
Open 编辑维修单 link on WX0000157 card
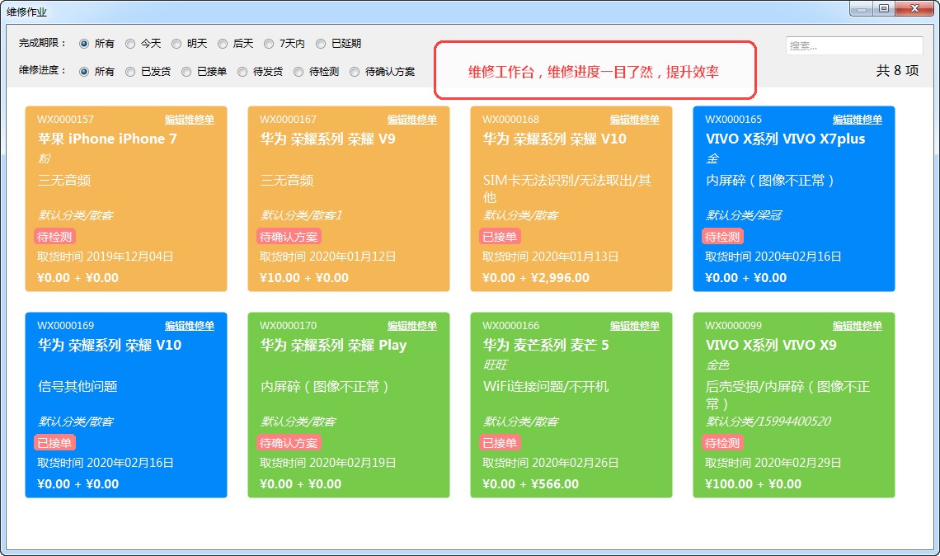point(190,120)
